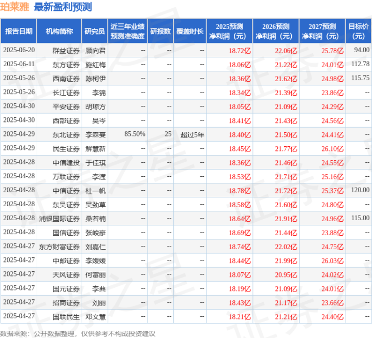372x338 pixels.
Task: Click the 珀莱雅 stock name title
Action: (x=14, y=7)
